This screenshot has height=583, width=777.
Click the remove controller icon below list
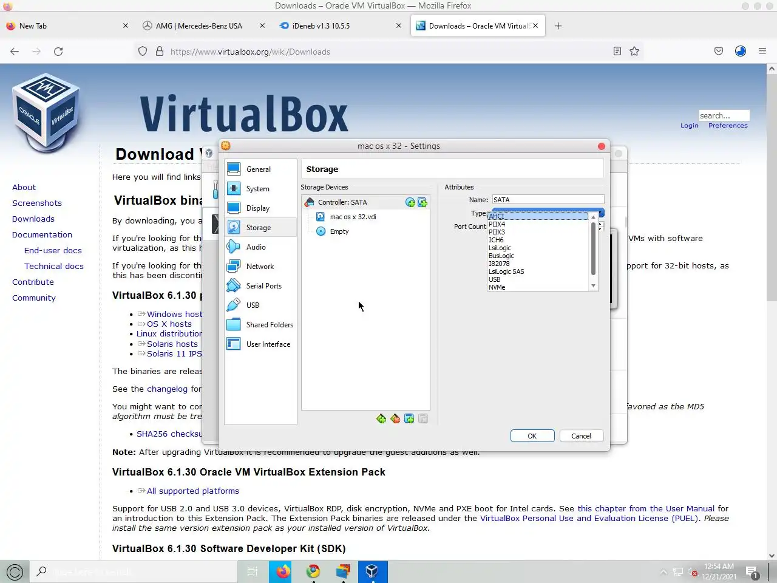pos(395,418)
